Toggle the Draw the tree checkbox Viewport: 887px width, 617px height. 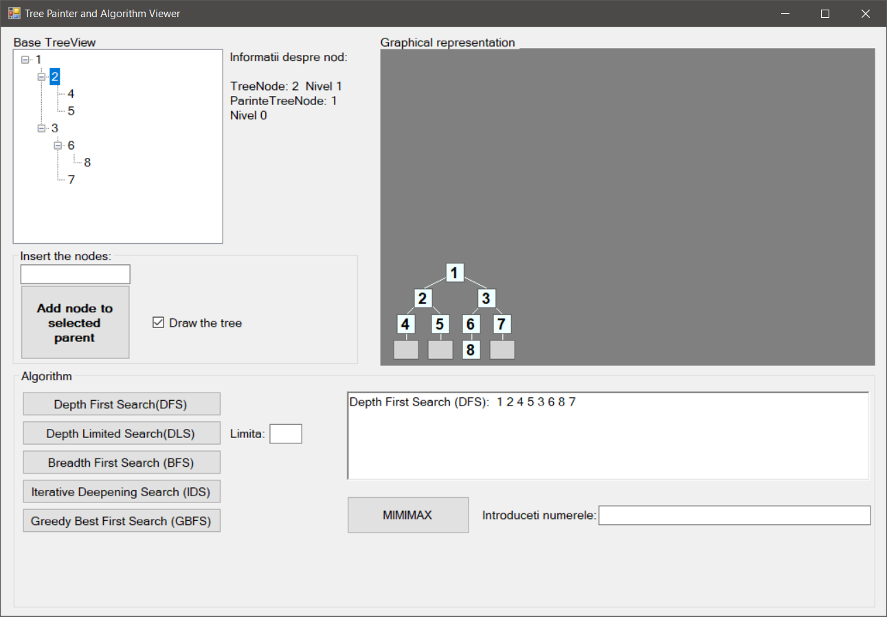[x=158, y=323]
